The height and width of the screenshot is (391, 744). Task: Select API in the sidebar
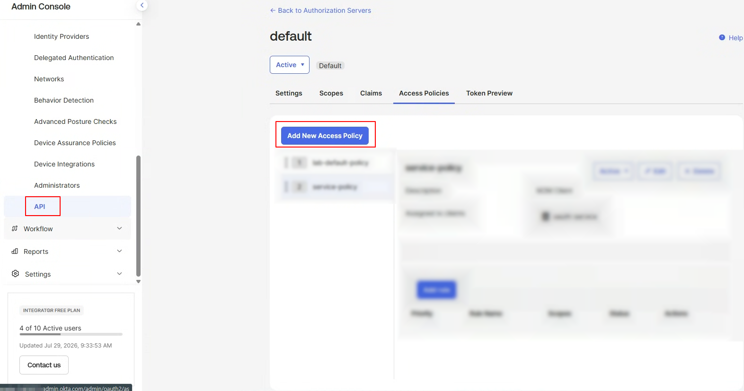click(x=67, y=207)
